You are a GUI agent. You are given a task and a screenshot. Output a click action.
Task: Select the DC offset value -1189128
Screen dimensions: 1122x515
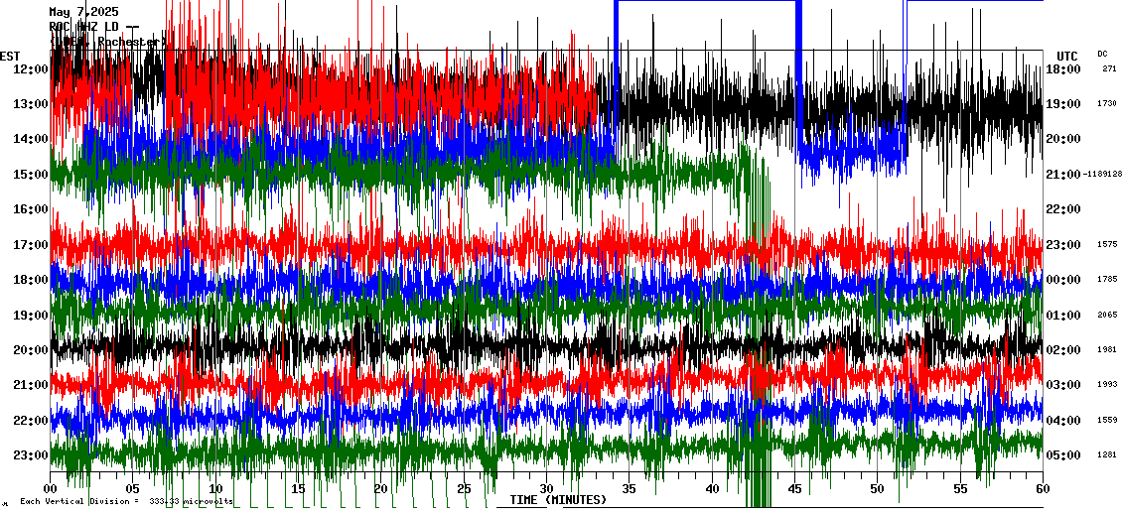[x=1102, y=175]
